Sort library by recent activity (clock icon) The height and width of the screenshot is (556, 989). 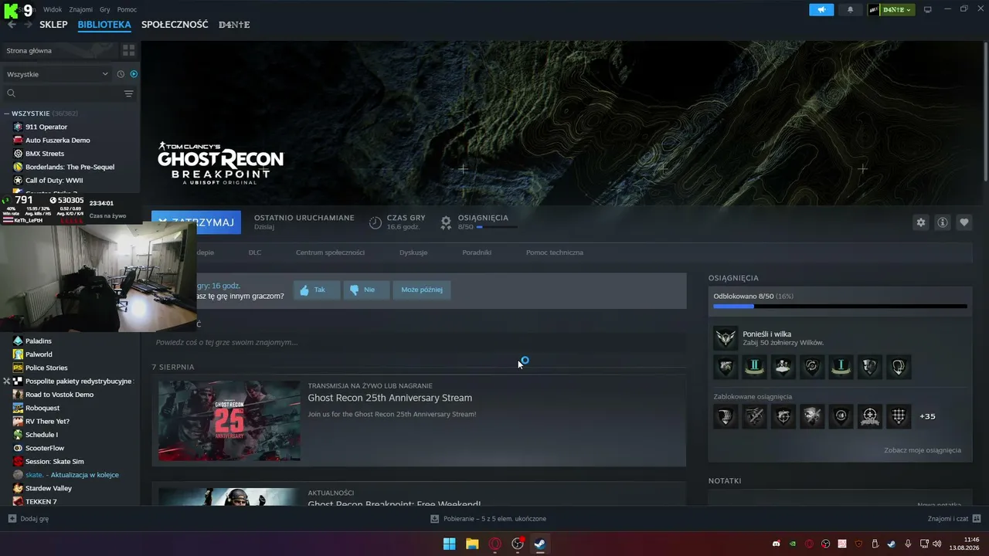(x=121, y=74)
